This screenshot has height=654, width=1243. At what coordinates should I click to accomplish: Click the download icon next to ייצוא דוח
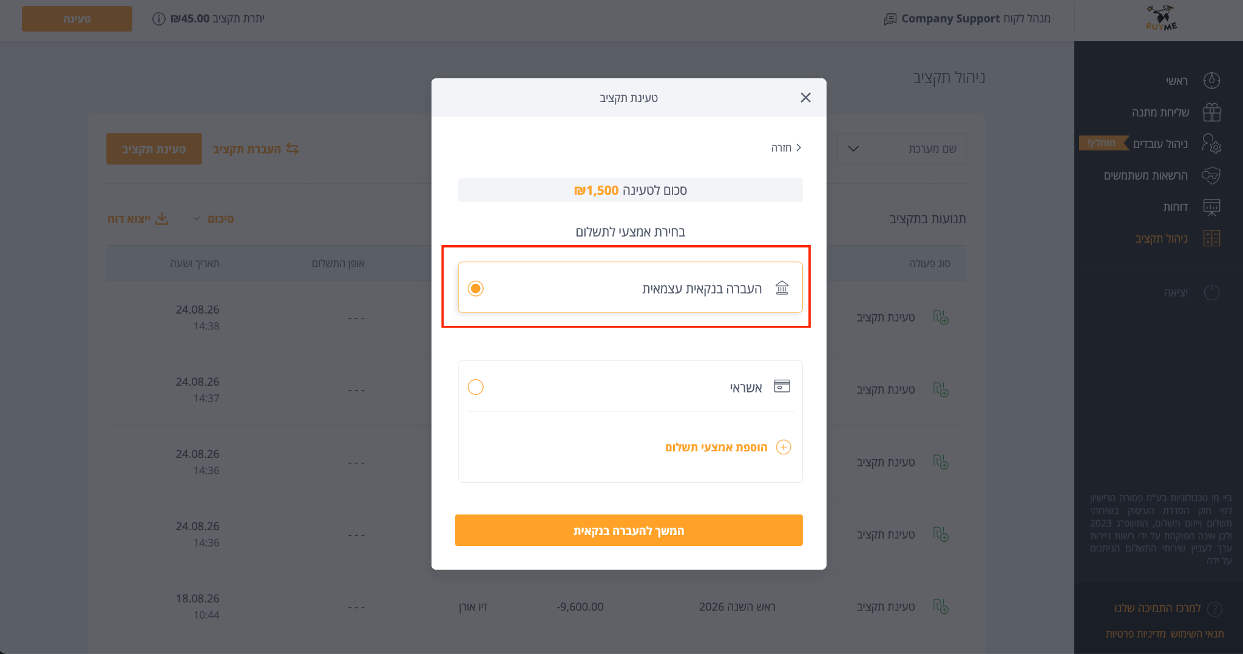point(161,218)
